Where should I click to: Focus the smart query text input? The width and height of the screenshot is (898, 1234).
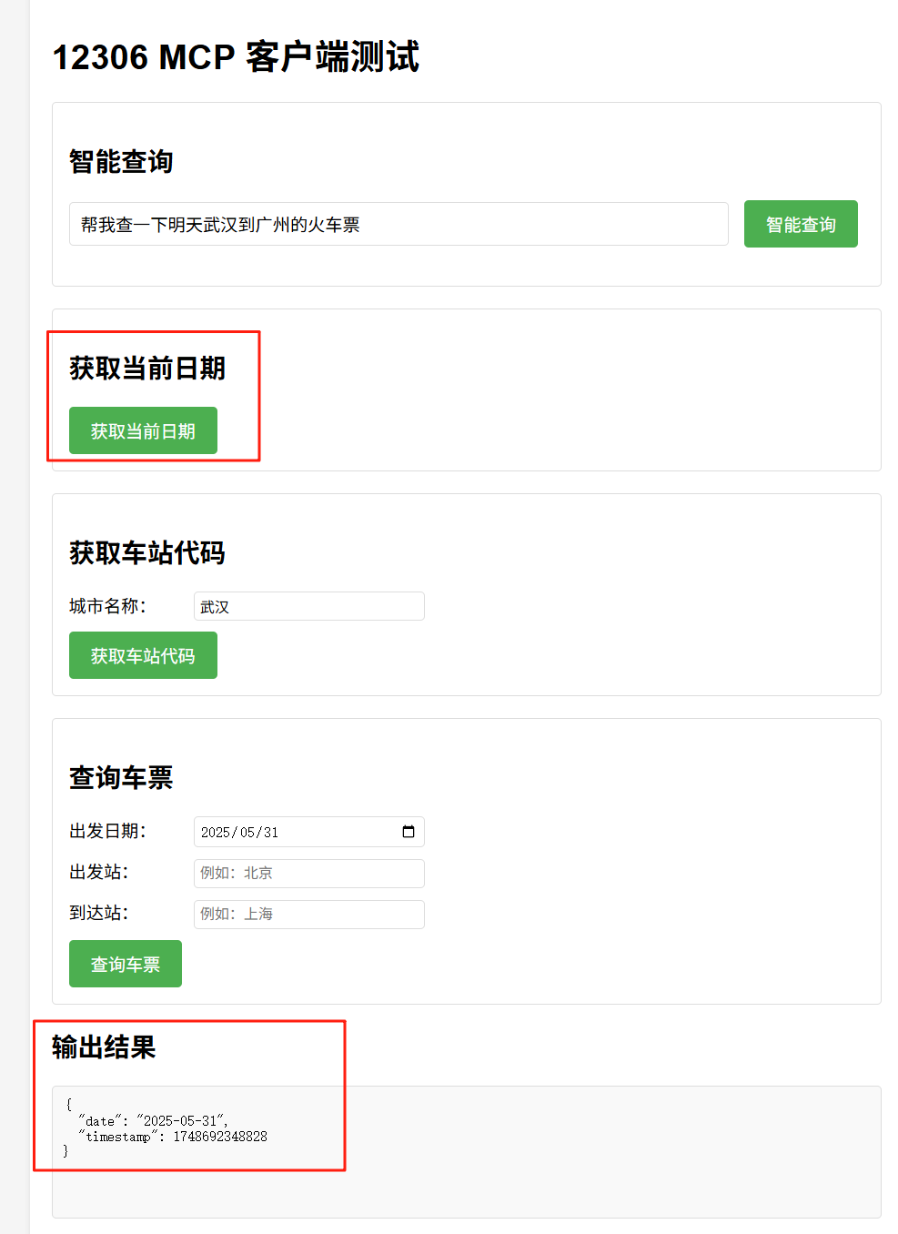coord(399,224)
